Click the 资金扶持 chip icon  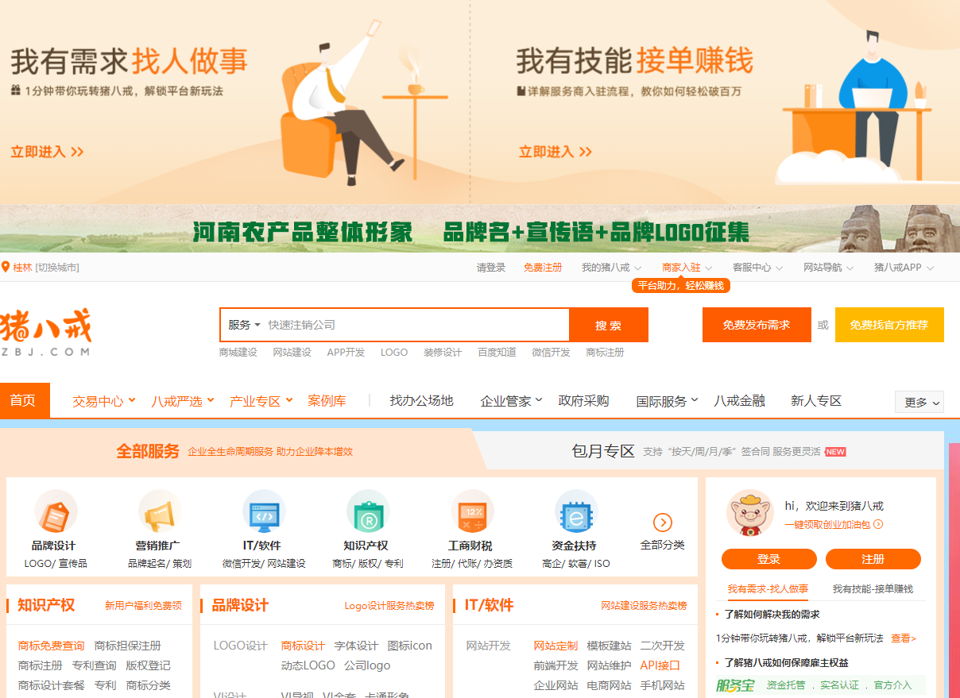point(575,511)
